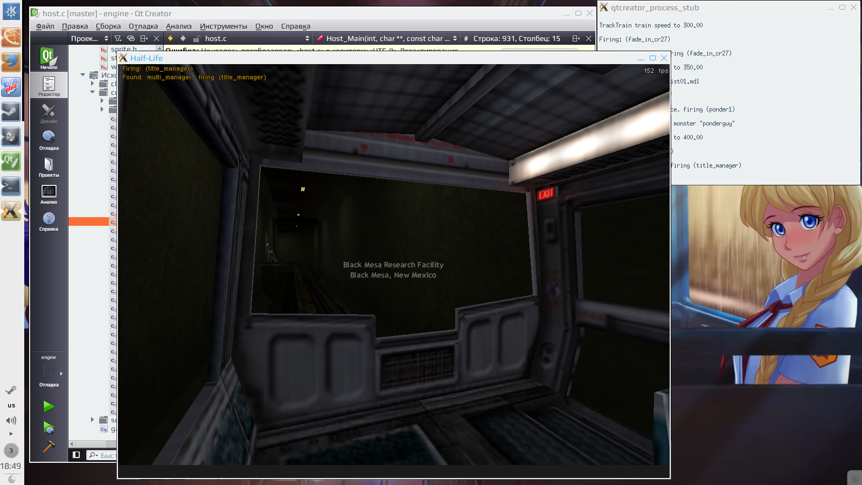The width and height of the screenshot is (862, 485).
Task: Click the us keyboard layout indicator
Action: point(11,405)
